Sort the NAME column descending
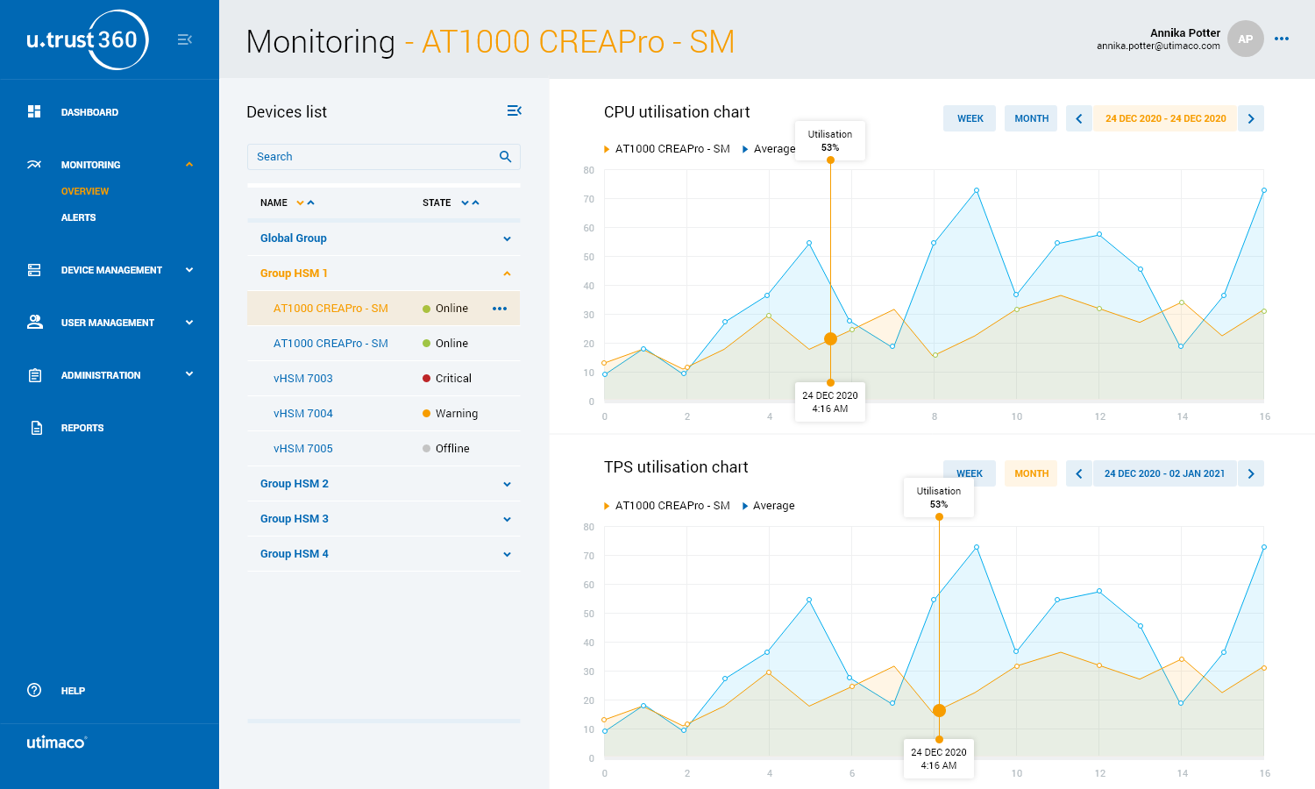Screen dimensions: 1315x789 click(300, 203)
